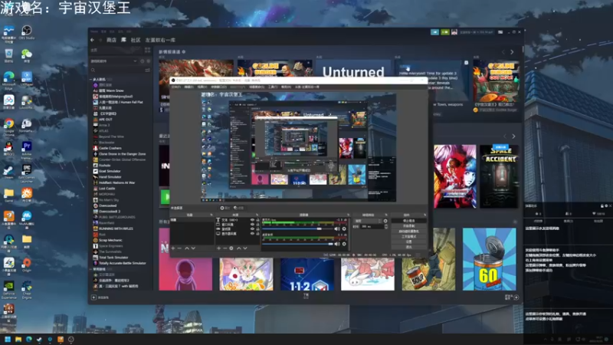
Task: Show next recent games chevron
Action: (x=513, y=136)
